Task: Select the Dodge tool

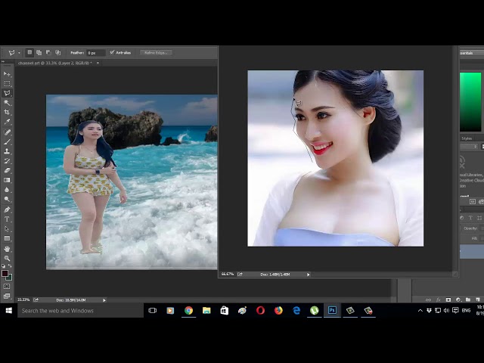Action: point(7,199)
